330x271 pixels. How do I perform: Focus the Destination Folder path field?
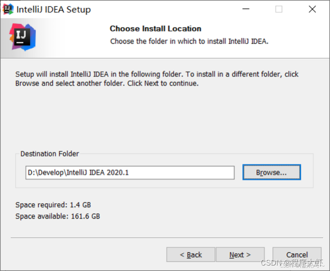(x=130, y=173)
